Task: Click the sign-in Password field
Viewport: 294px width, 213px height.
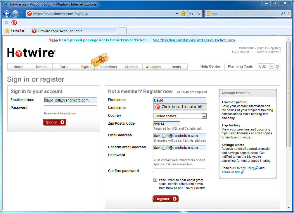Action: pyautogui.click(x=70, y=108)
